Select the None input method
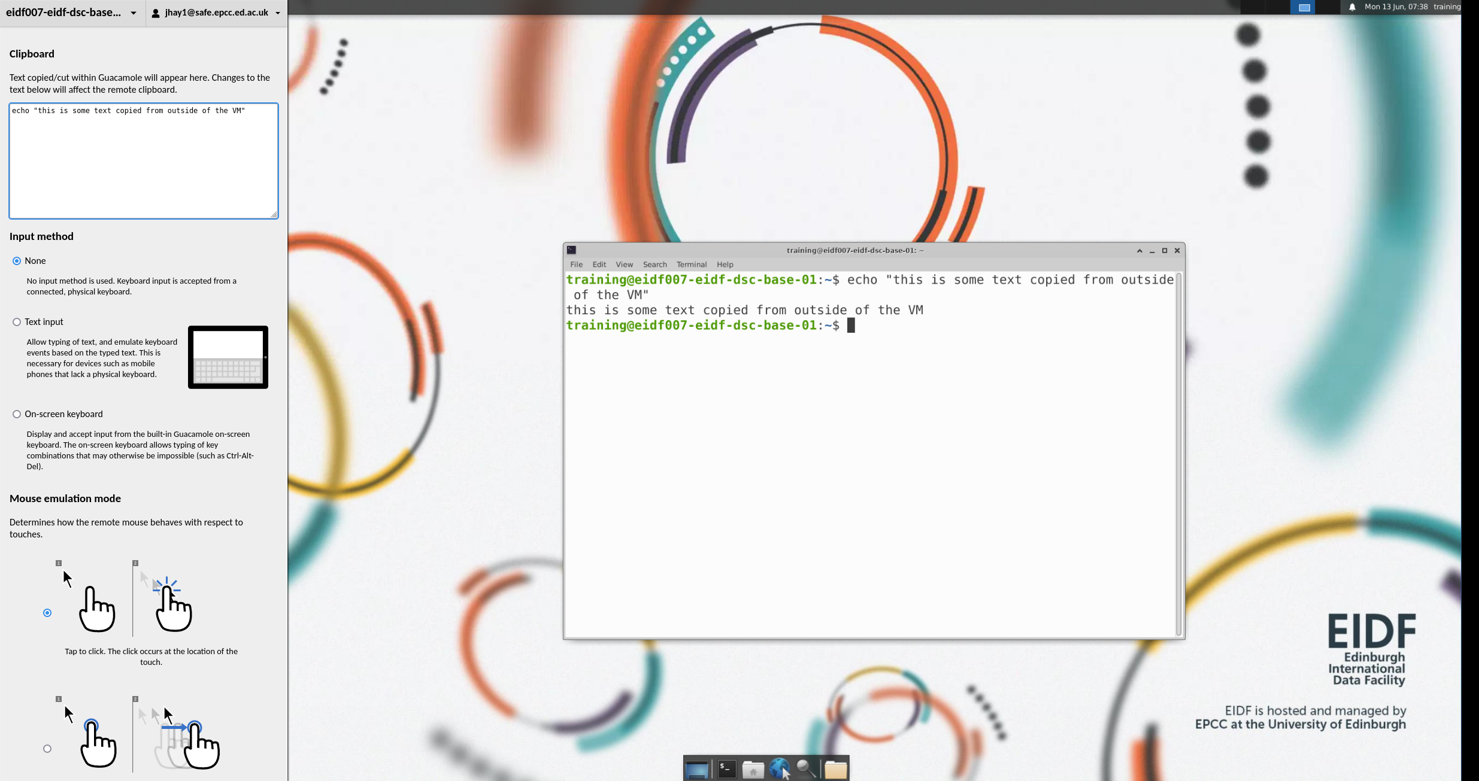1479x781 pixels. pos(17,261)
